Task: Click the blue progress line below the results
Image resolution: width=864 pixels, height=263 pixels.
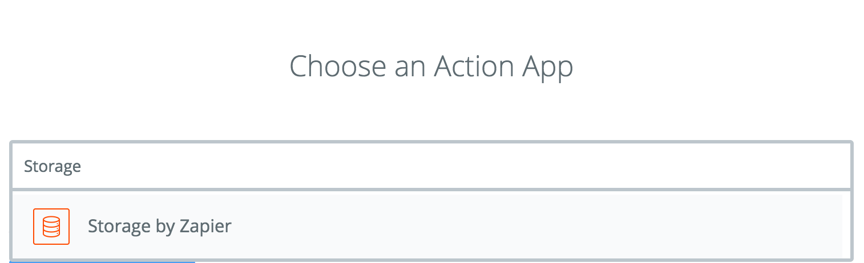Action: click(103, 262)
